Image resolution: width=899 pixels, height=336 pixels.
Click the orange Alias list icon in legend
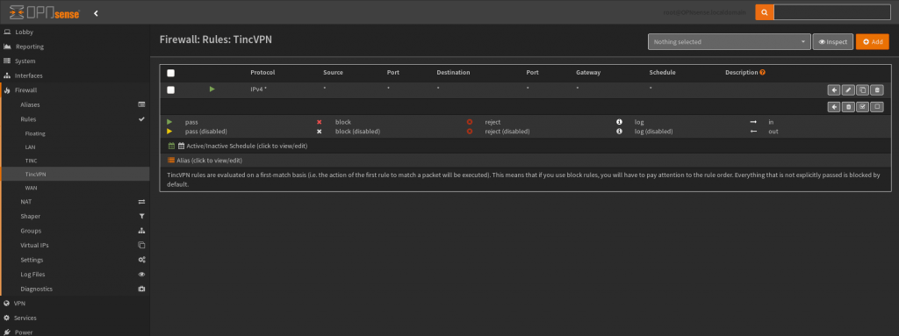(171, 161)
